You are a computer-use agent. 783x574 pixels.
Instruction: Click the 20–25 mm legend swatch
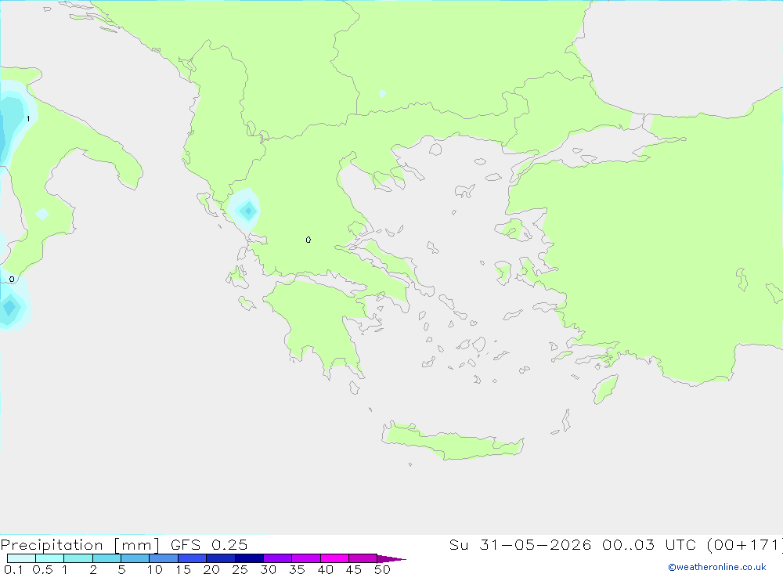pyautogui.click(x=221, y=558)
